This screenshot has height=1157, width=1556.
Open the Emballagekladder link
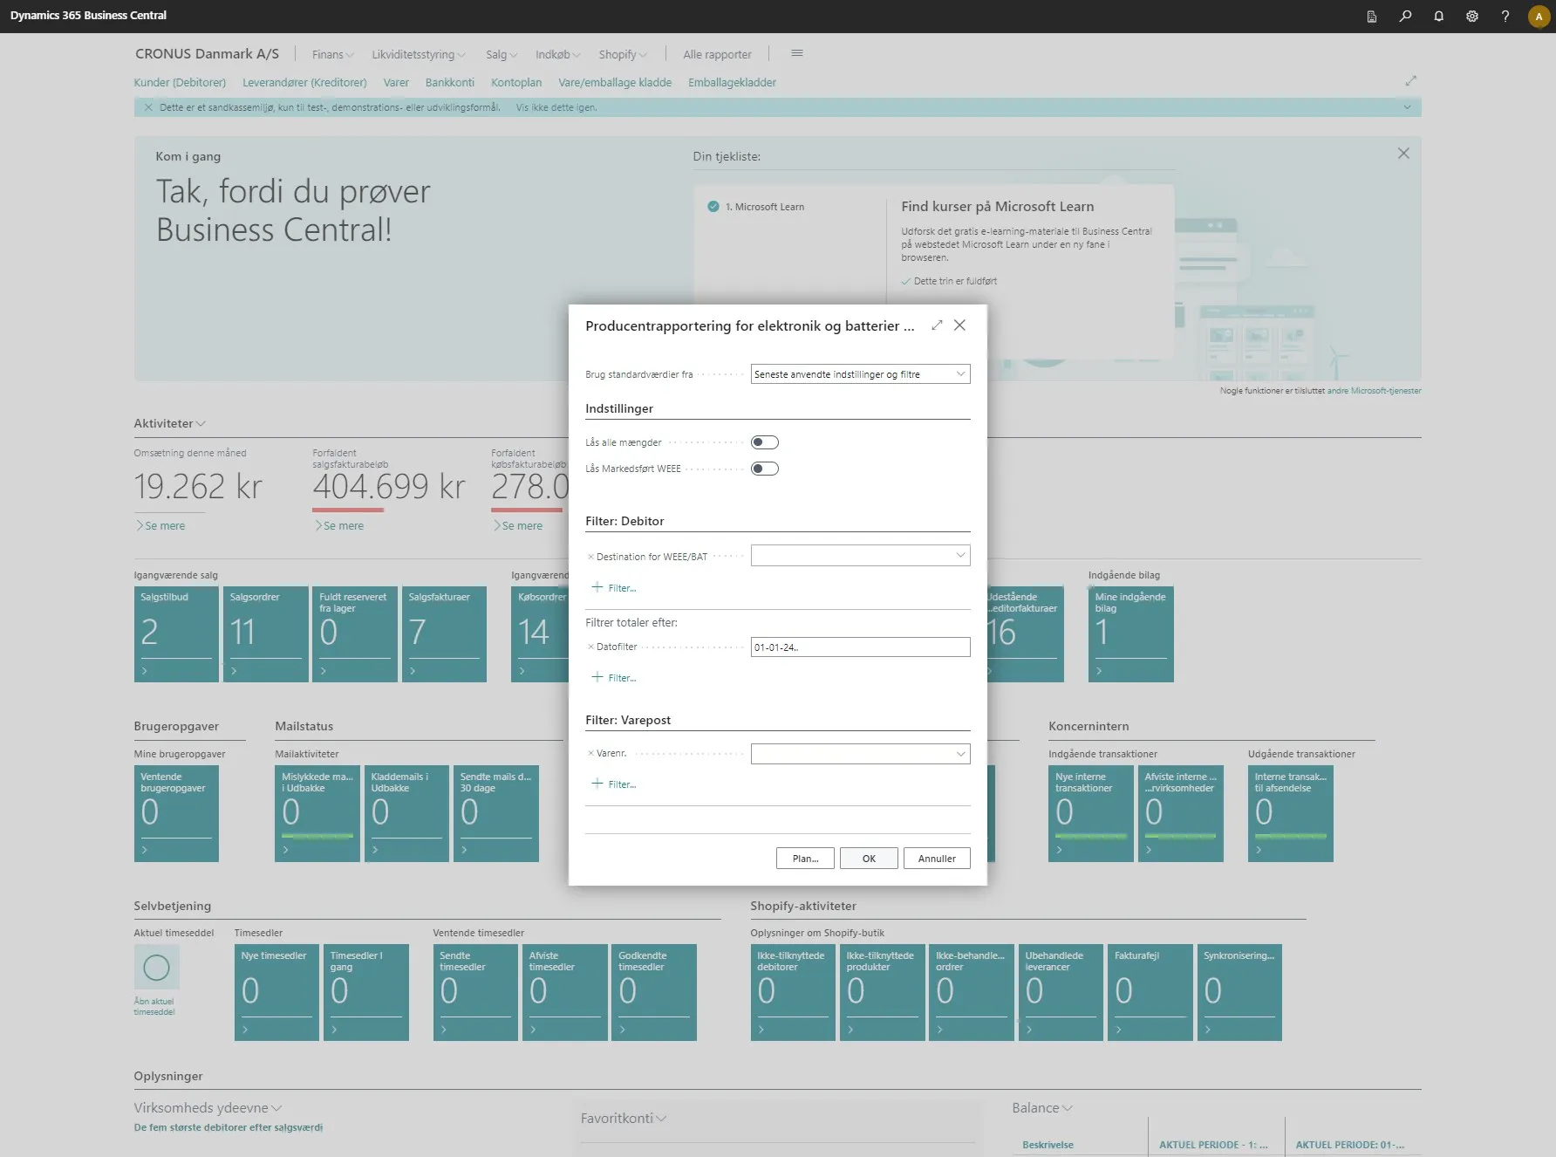pos(732,83)
